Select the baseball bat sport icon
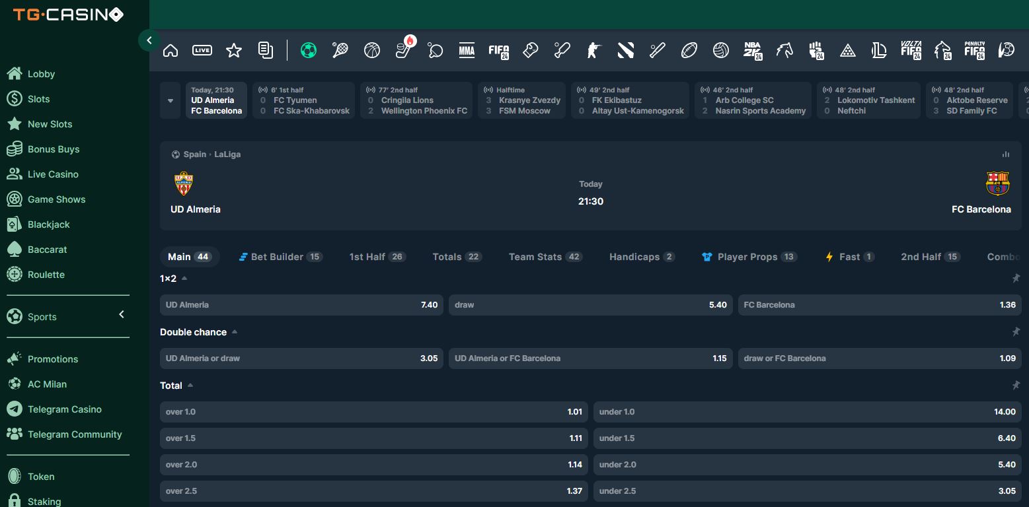This screenshot has width=1029, height=507. click(658, 50)
